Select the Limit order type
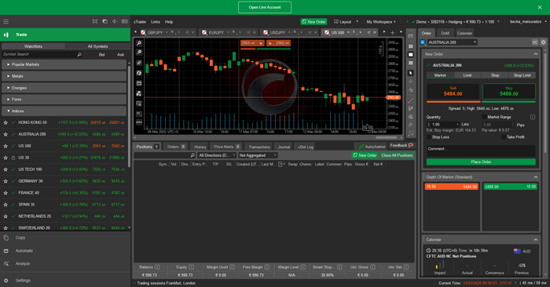Image resolution: width=550 pixels, height=287 pixels. (x=467, y=75)
